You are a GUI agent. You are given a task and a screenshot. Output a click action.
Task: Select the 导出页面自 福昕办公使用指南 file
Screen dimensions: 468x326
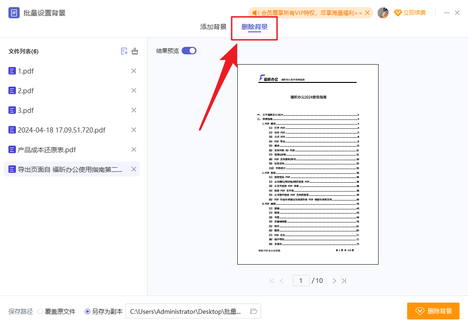tap(72, 170)
